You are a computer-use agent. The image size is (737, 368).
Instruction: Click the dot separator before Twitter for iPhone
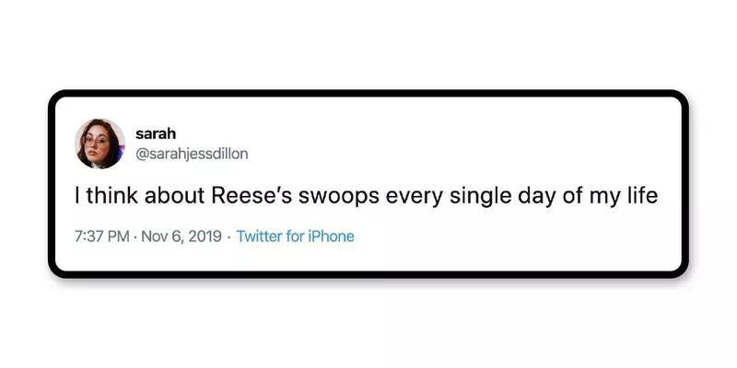click(228, 236)
